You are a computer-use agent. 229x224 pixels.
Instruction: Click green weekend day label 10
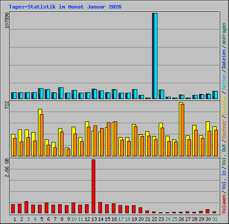[x=74, y=219]
